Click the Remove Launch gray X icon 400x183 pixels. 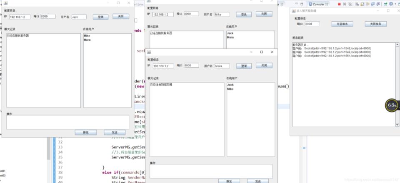point(345,4)
